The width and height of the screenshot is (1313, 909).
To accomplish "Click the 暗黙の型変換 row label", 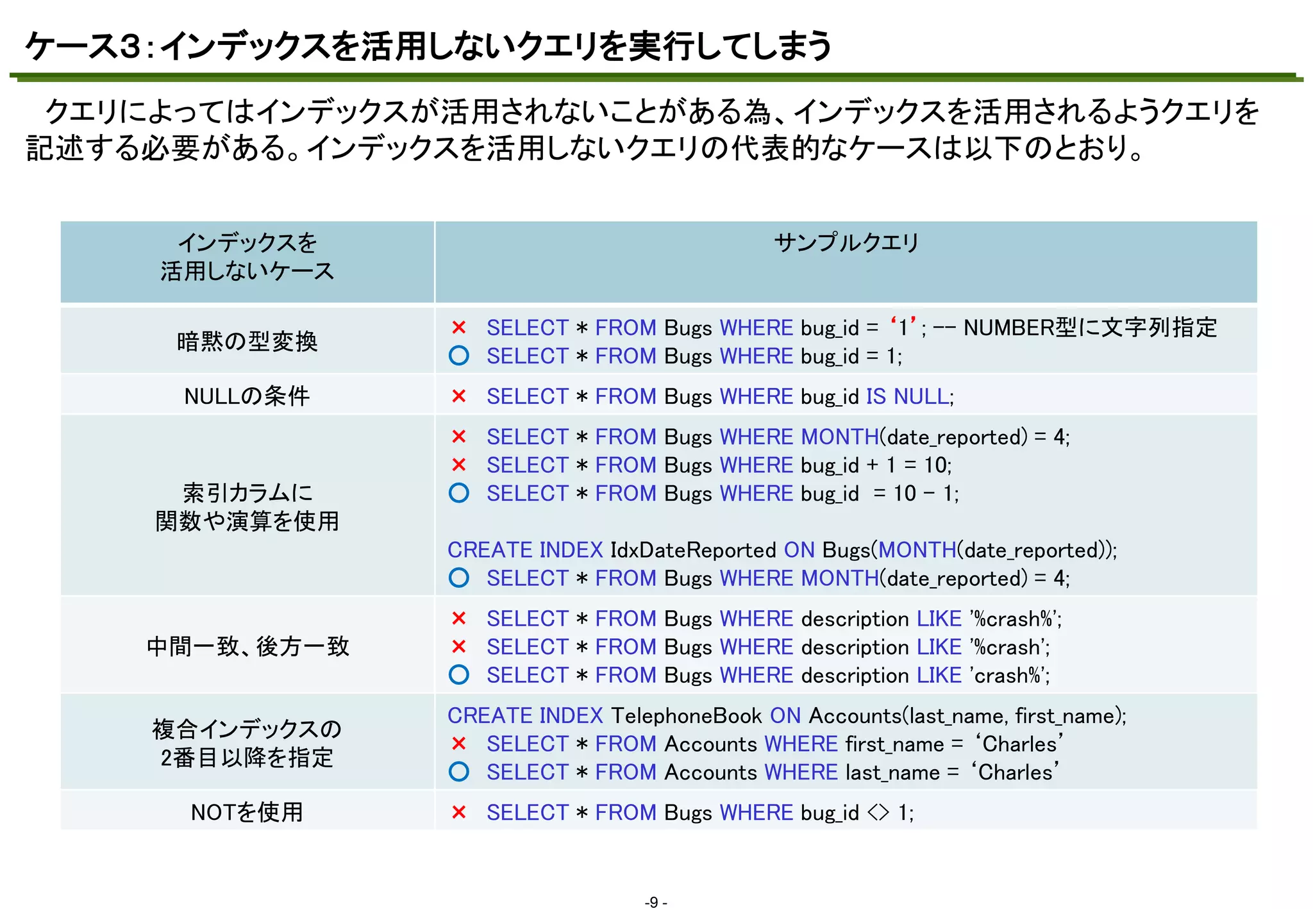I will [x=247, y=342].
